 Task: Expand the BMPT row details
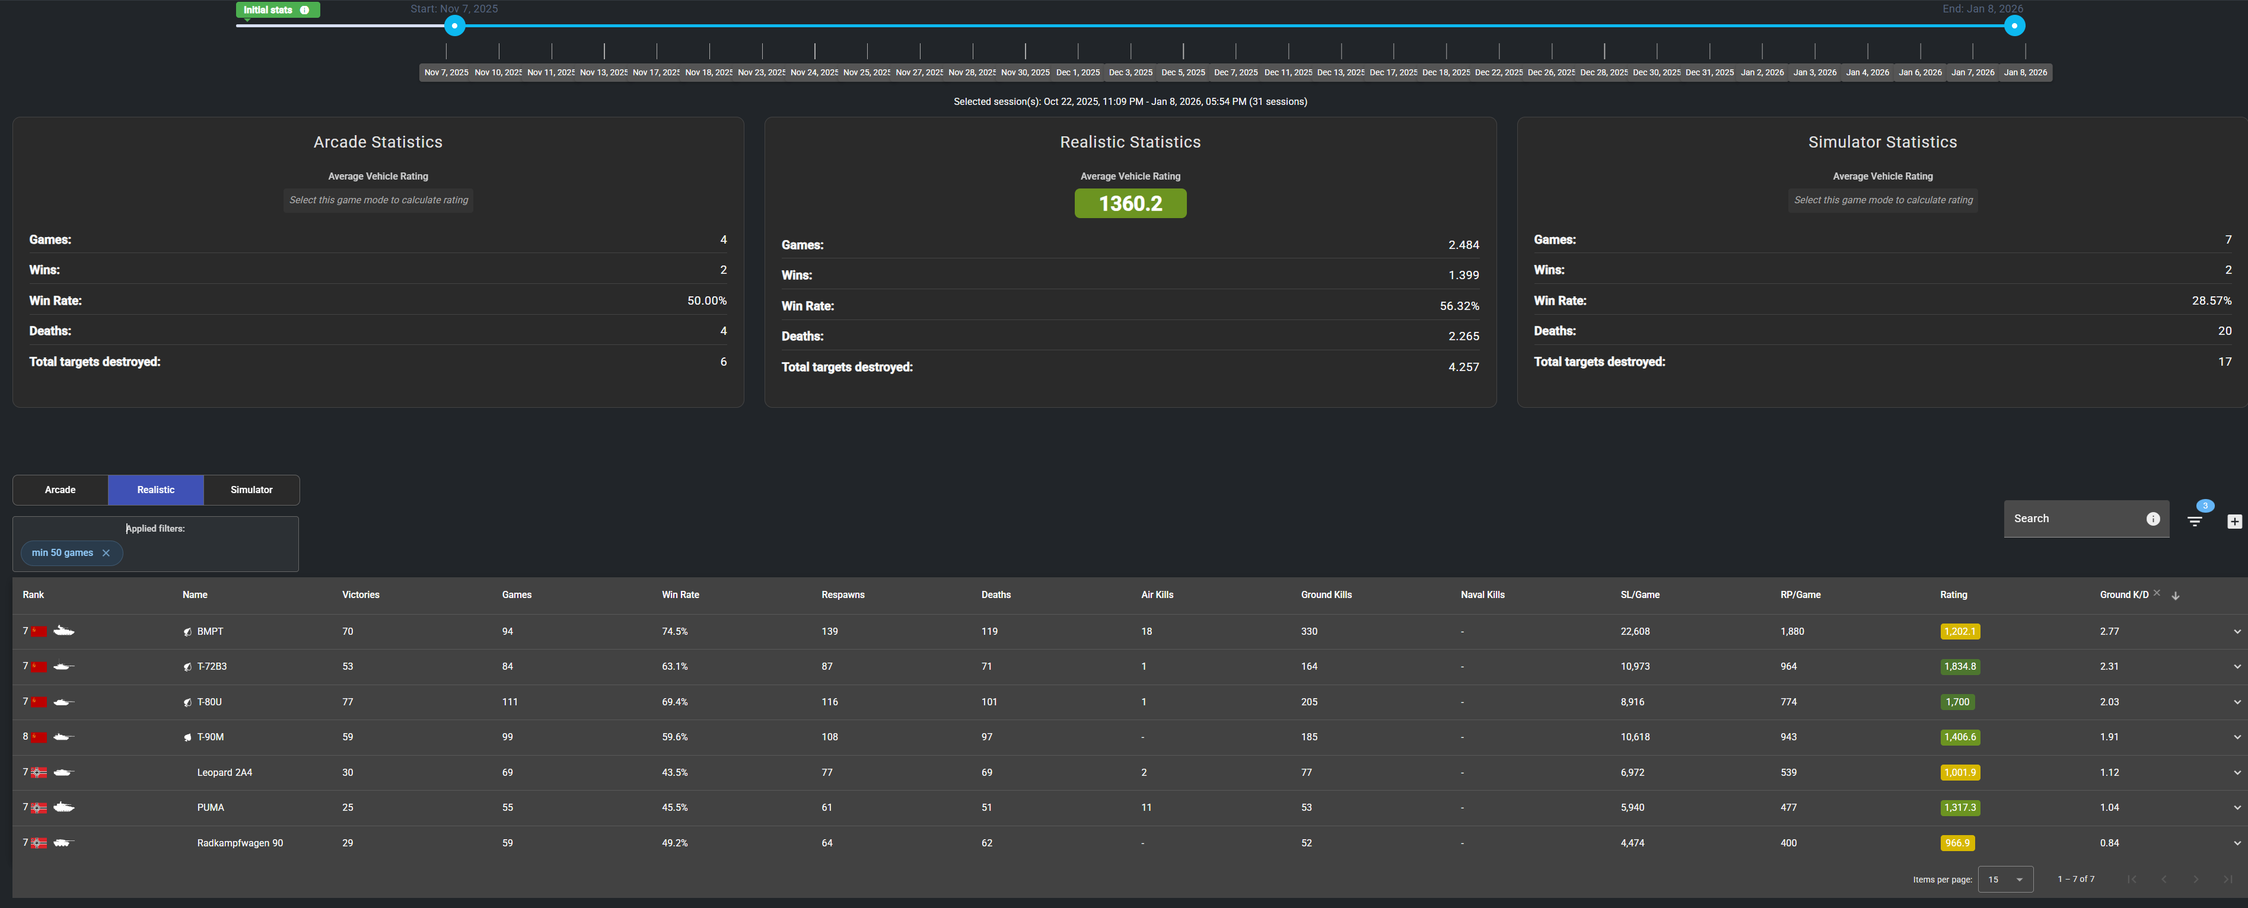tap(2237, 631)
